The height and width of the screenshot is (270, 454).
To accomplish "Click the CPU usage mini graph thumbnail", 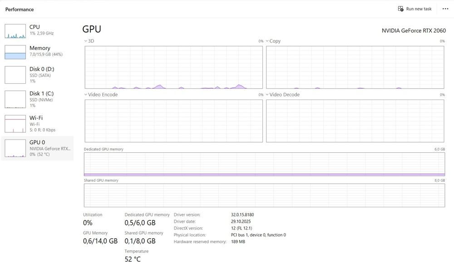I will [x=15, y=31].
